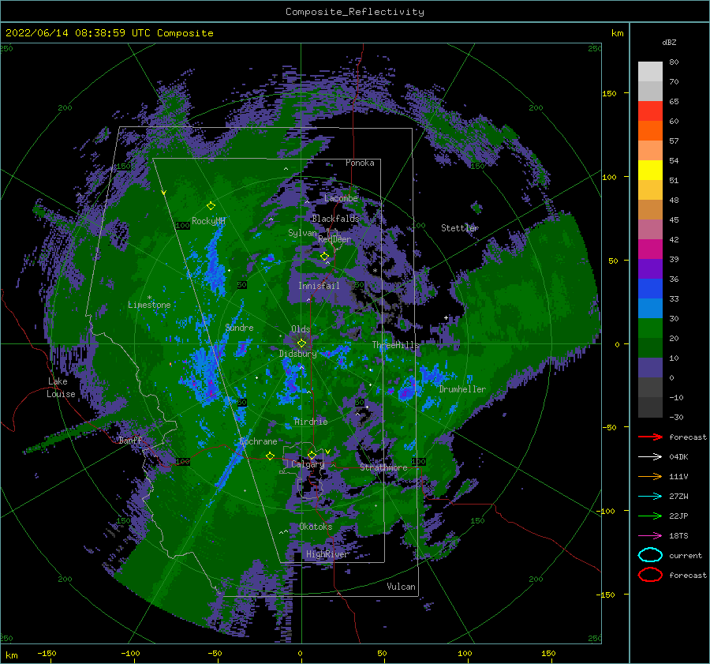Click the Stettler city label
Viewport: 710px width, 664px height.
pos(460,228)
